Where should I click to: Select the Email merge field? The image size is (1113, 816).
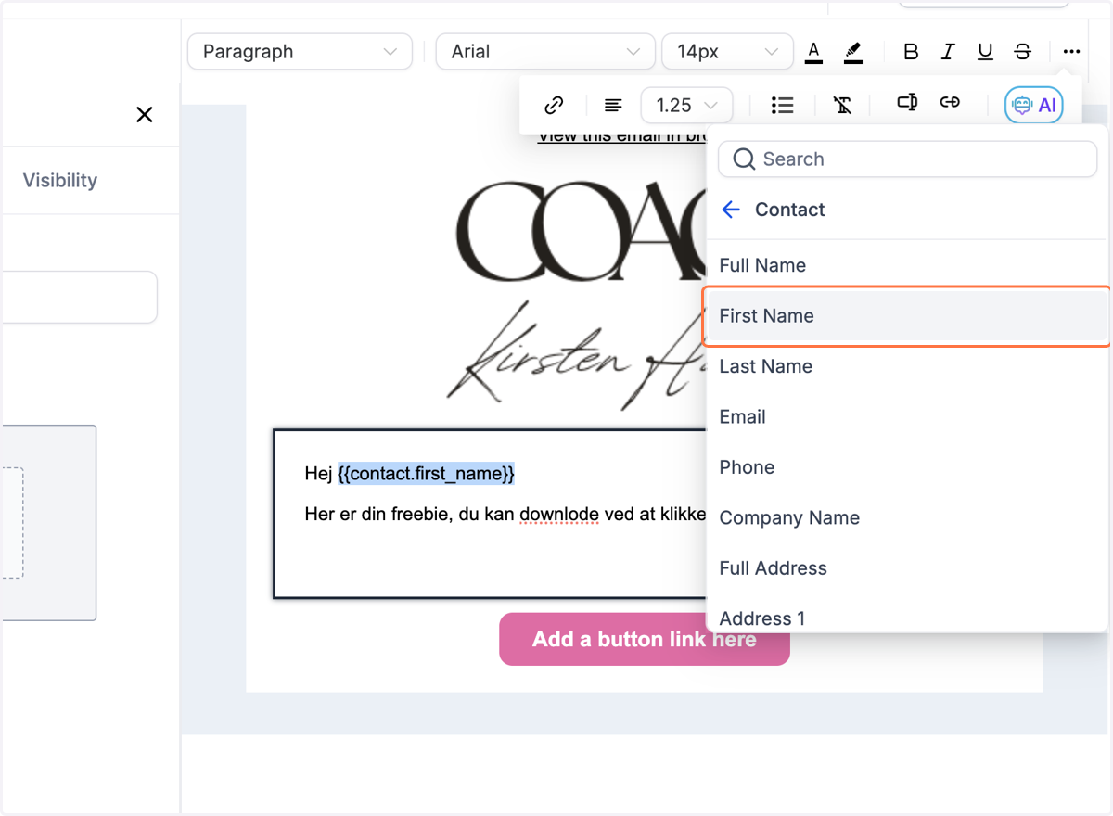point(907,417)
